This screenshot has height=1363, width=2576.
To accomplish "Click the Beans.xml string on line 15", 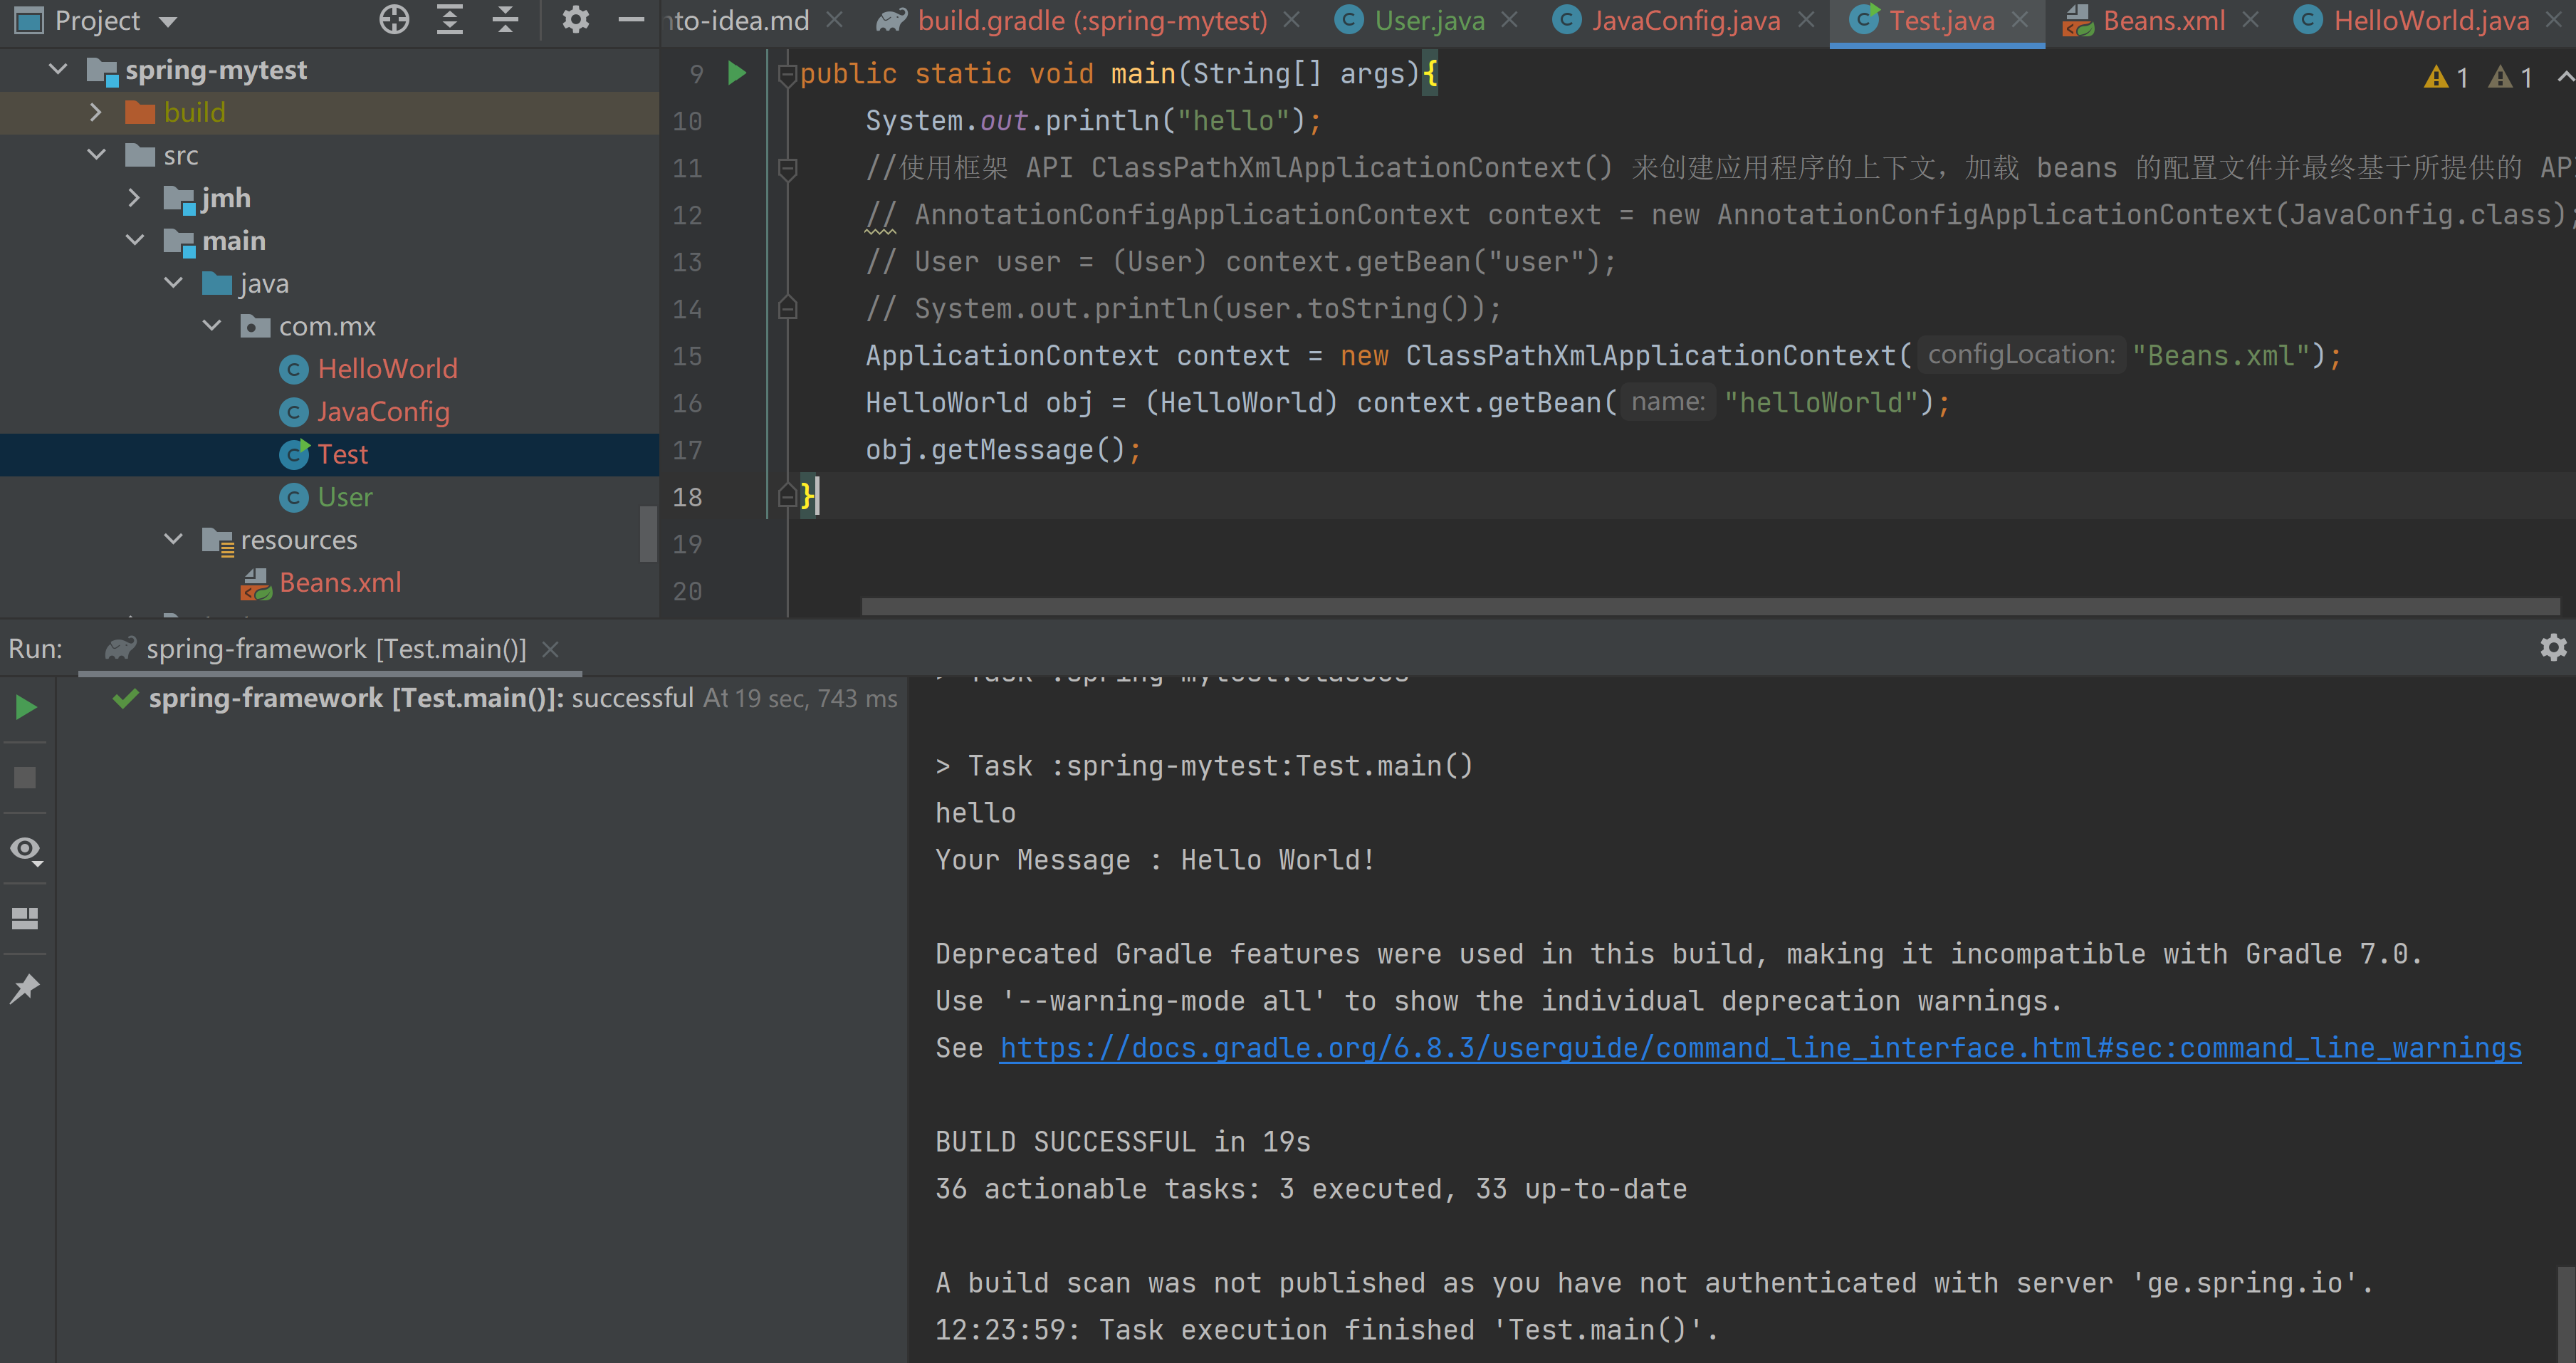I will click(x=2221, y=356).
